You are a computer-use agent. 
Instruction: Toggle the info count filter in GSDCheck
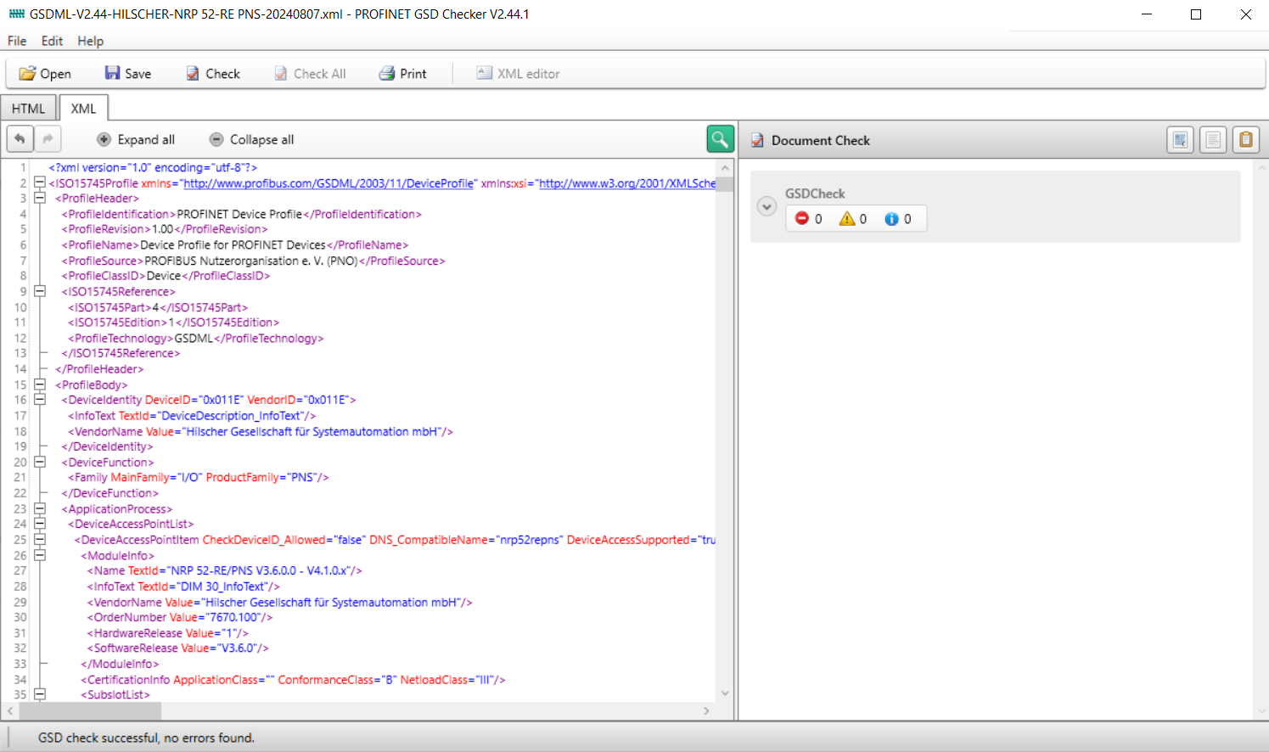point(898,219)
